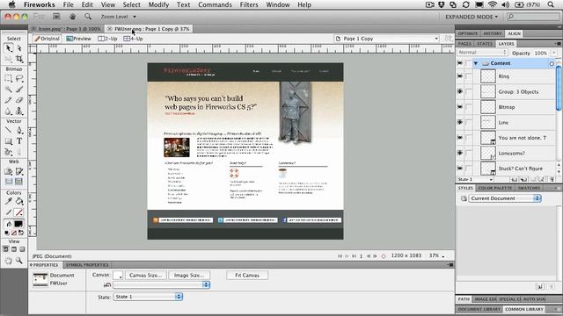Select the Magic Wand tool
Viewport: 563px width, 316px height.
tap(9, 90)
